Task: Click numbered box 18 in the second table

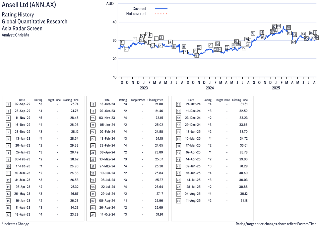Action: [x=93, y=104]
